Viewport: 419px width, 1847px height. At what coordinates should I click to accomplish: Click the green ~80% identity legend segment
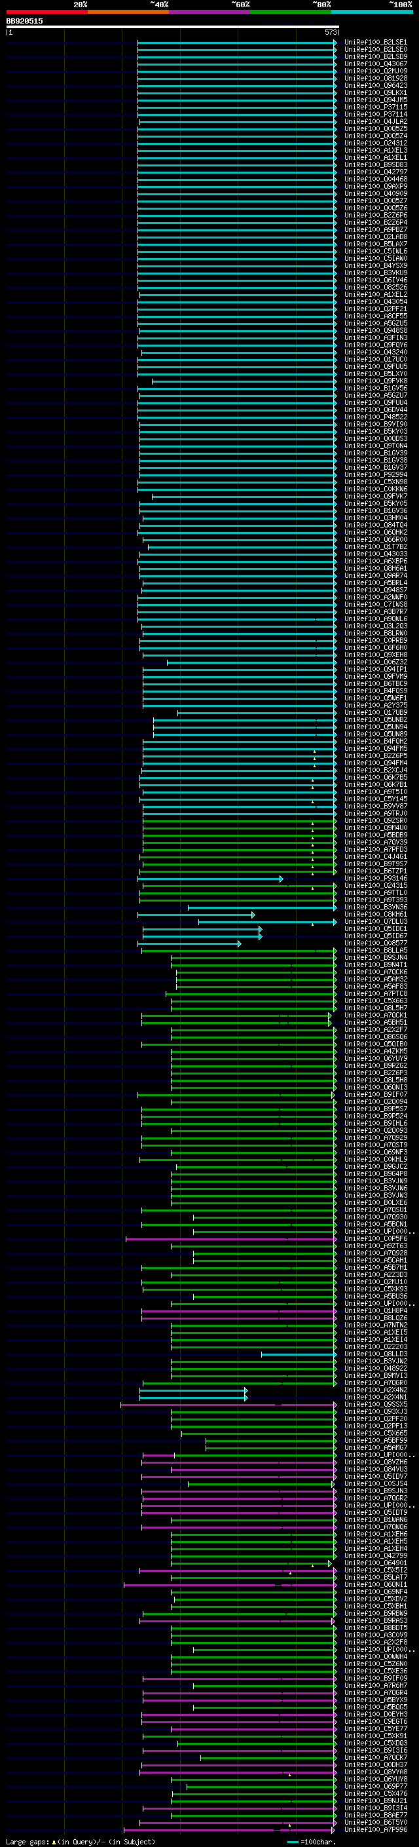pyautogui.click(x=290, y=12)
